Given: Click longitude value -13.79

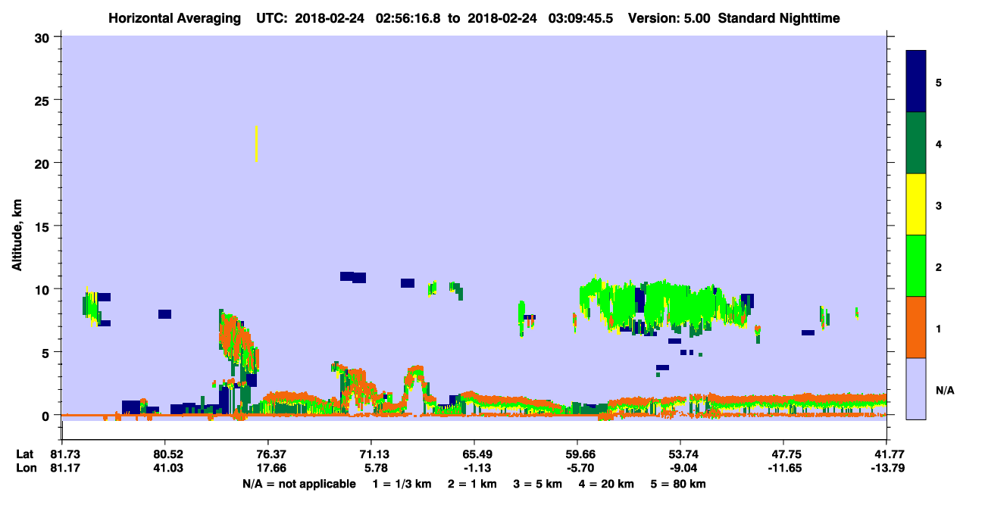Looking at the screenshot, I should point(886,469).
